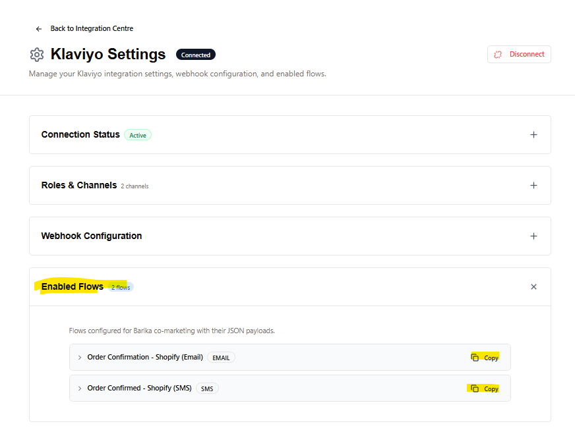Image resolution: width=575 pixels, height=428 pixels.
Task: Click Order Confirmation - Shopify (Email) title
Action: 145,357
